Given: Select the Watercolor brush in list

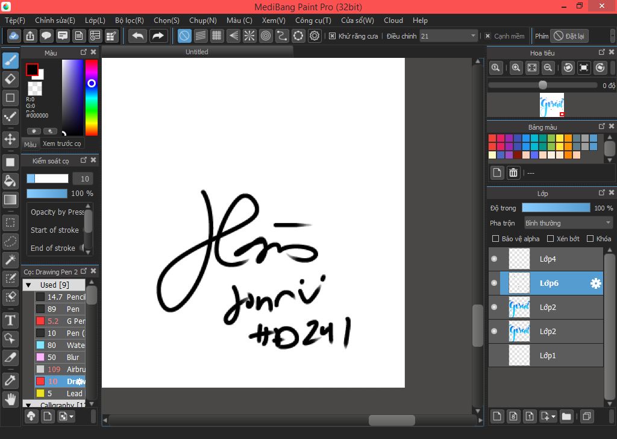Looking at the screenshot, I should pyautogui.click(x=60, y=346).
